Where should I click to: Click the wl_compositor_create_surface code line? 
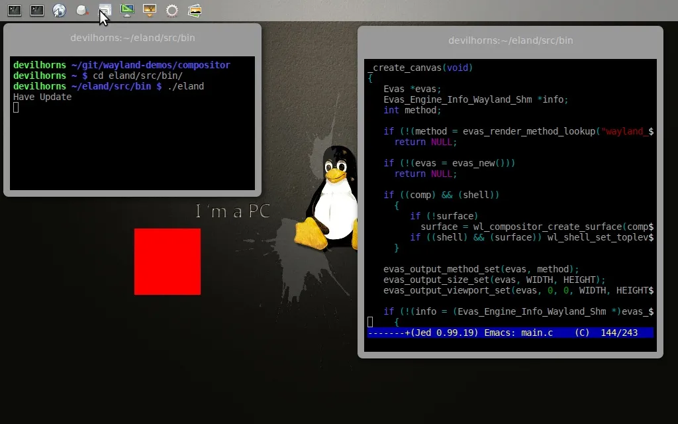(x=536, y=227)
